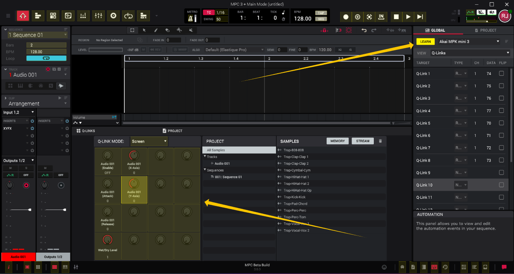This screenshot has width=514, height=274.
Task: Solo the Audio 001 channel strip
Action: click(x=26, y=168)
